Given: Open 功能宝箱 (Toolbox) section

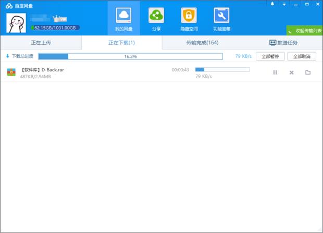Looking at the screenshot, I should [x=222, y=19].
